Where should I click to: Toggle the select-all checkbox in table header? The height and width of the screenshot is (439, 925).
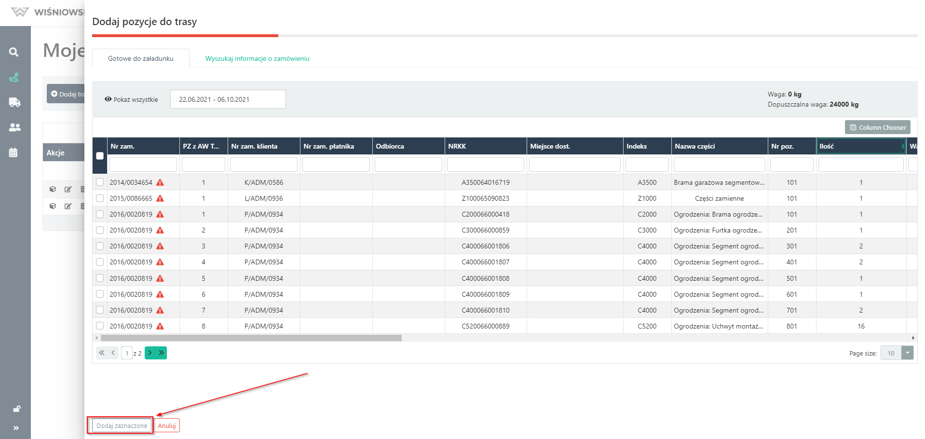click(100, 156)
